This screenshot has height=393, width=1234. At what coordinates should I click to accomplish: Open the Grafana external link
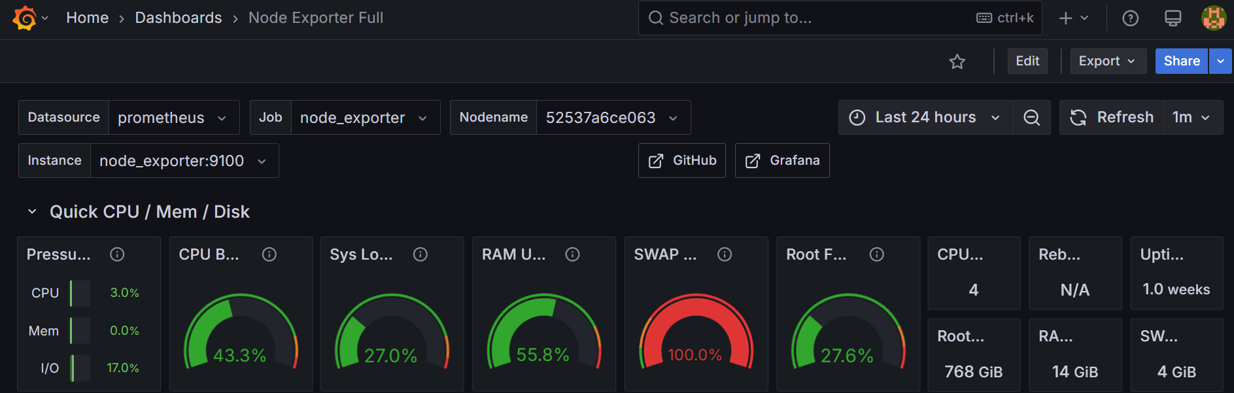point(782,161)
